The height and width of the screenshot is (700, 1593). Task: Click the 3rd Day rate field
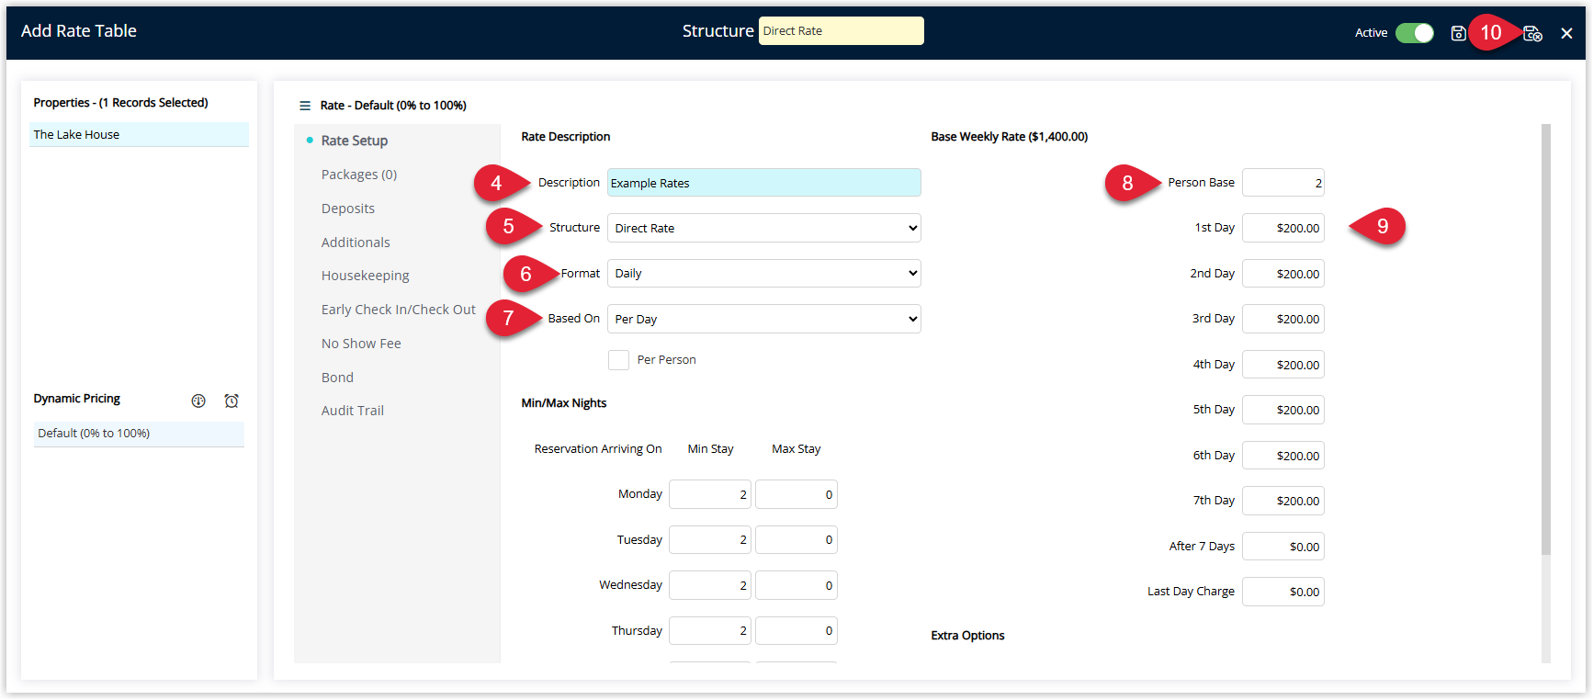pos(1282,319)
